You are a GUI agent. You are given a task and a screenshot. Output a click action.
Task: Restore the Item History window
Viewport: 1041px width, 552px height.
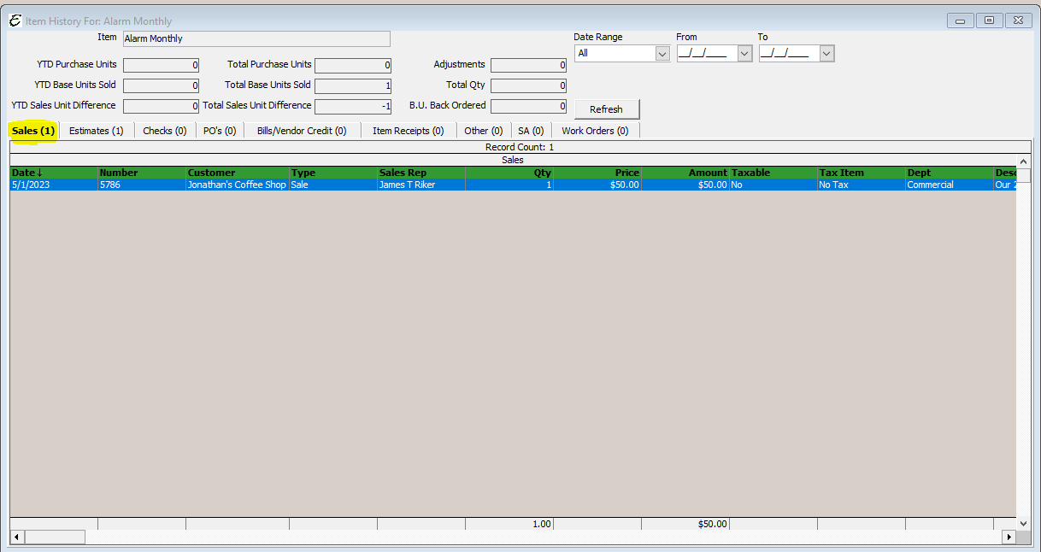click(x=989, y=21)
